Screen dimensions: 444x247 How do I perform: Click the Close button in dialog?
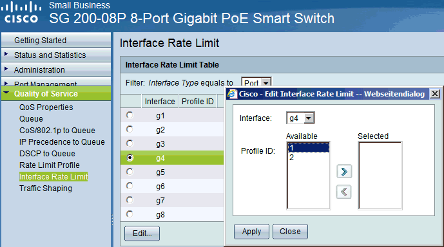click(x=290, y=232)
